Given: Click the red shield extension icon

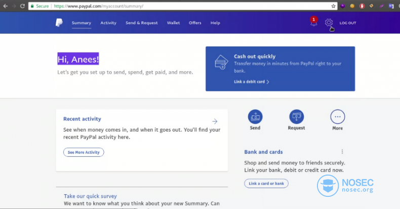Looking at the screenshot, I should tap(362, 6).
